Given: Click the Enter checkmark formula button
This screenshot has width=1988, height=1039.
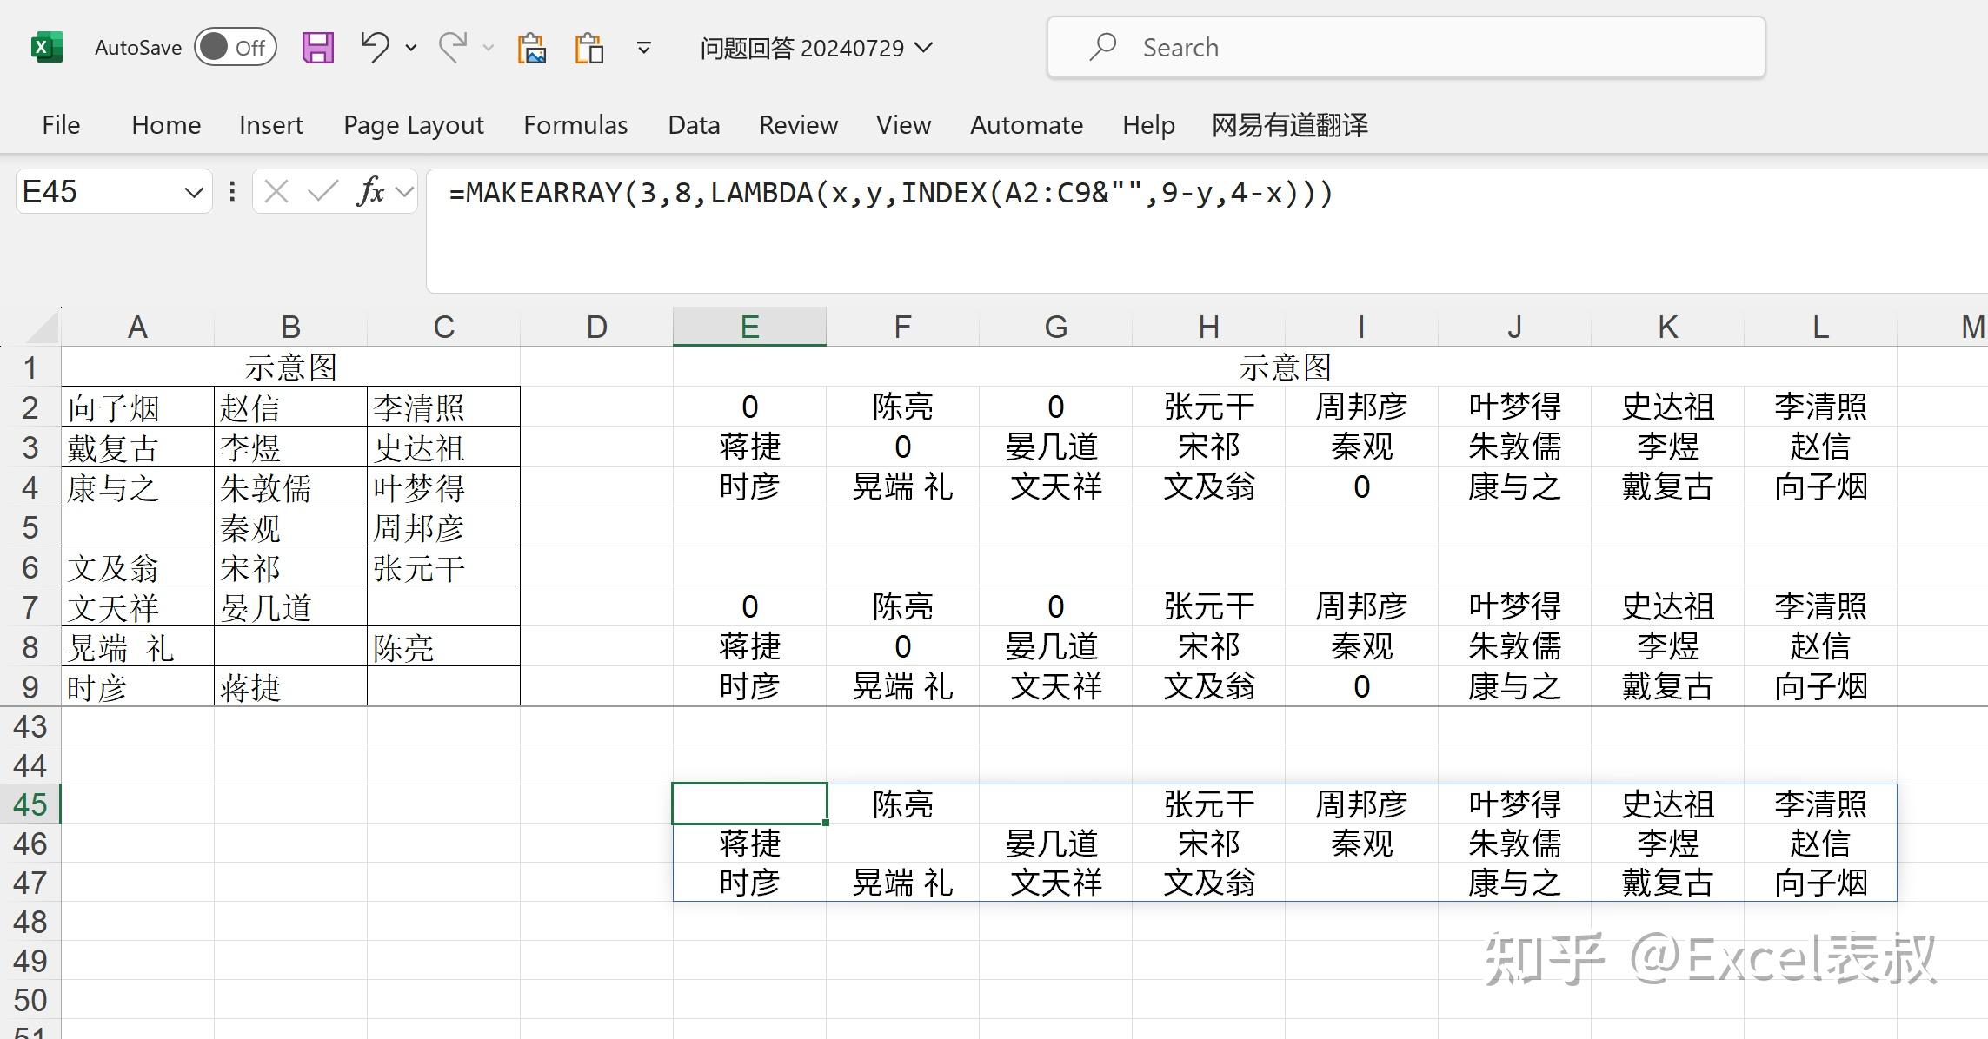Looking at the screenshot, I should (x=322, y=191).
